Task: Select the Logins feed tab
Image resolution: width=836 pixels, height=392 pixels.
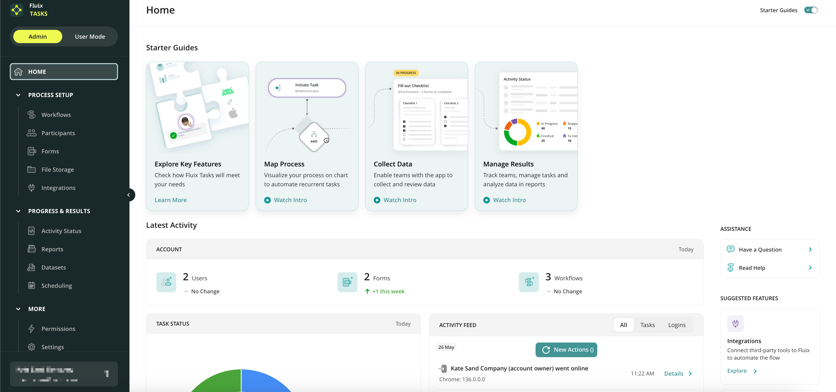Action: (x=677, y=325)
